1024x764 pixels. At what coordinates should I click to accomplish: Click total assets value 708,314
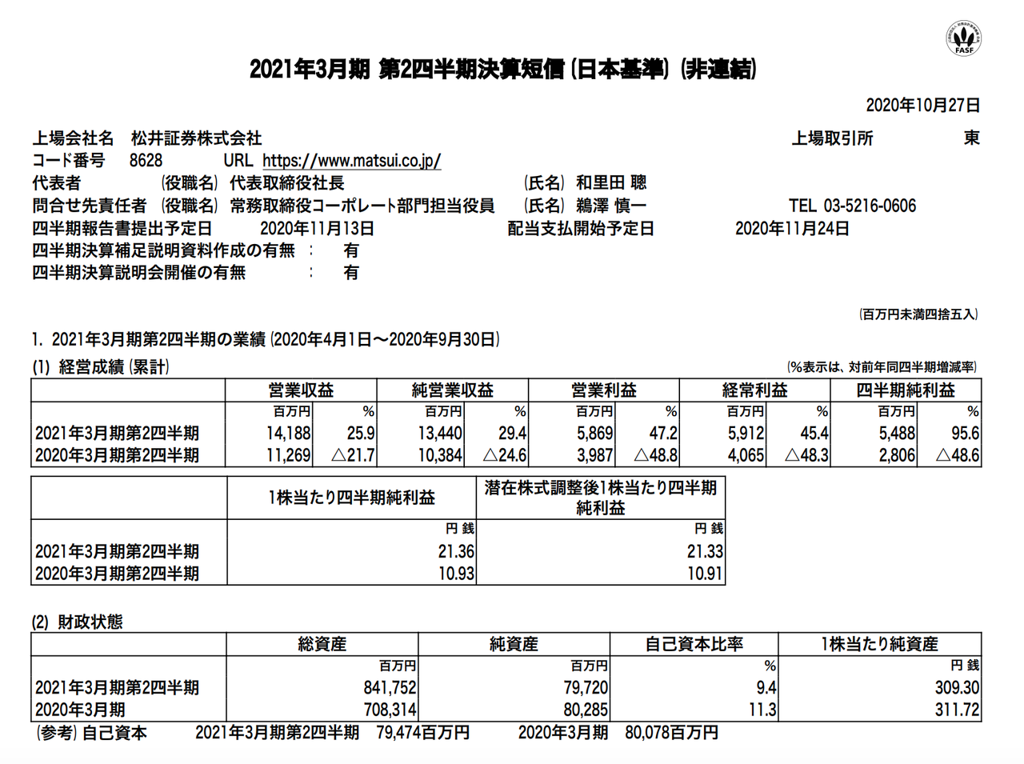coord(390,710)
